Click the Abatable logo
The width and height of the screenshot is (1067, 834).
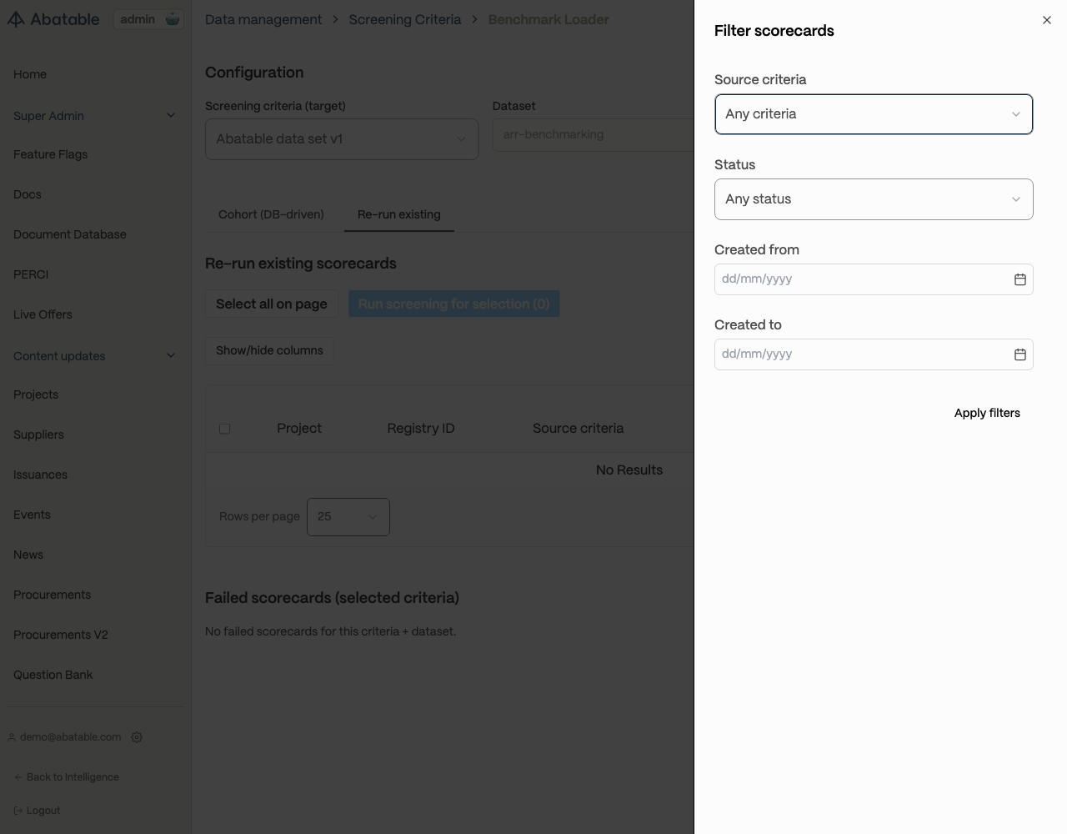click(x=53, y=19)
